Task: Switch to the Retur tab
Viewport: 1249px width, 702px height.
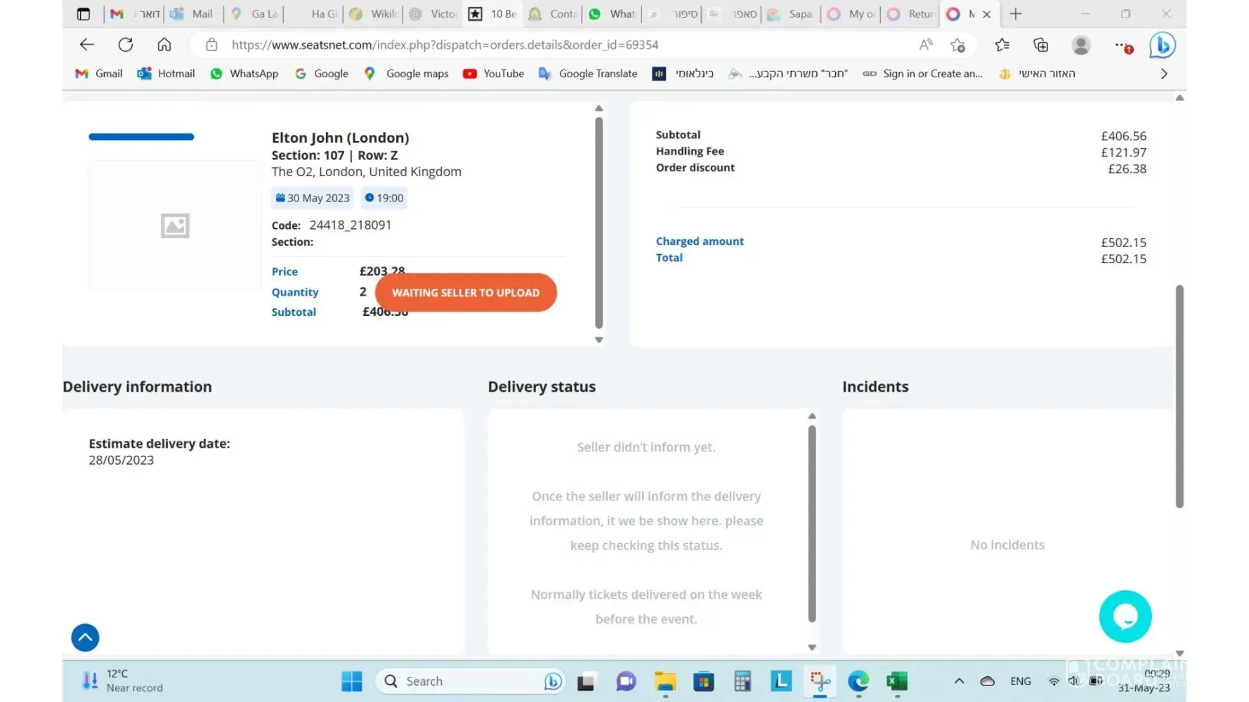Action: (912, 14)
